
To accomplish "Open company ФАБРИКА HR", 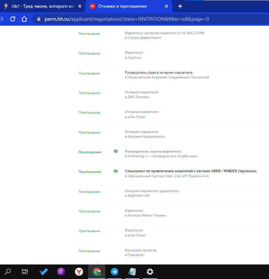I will [138, 196].
